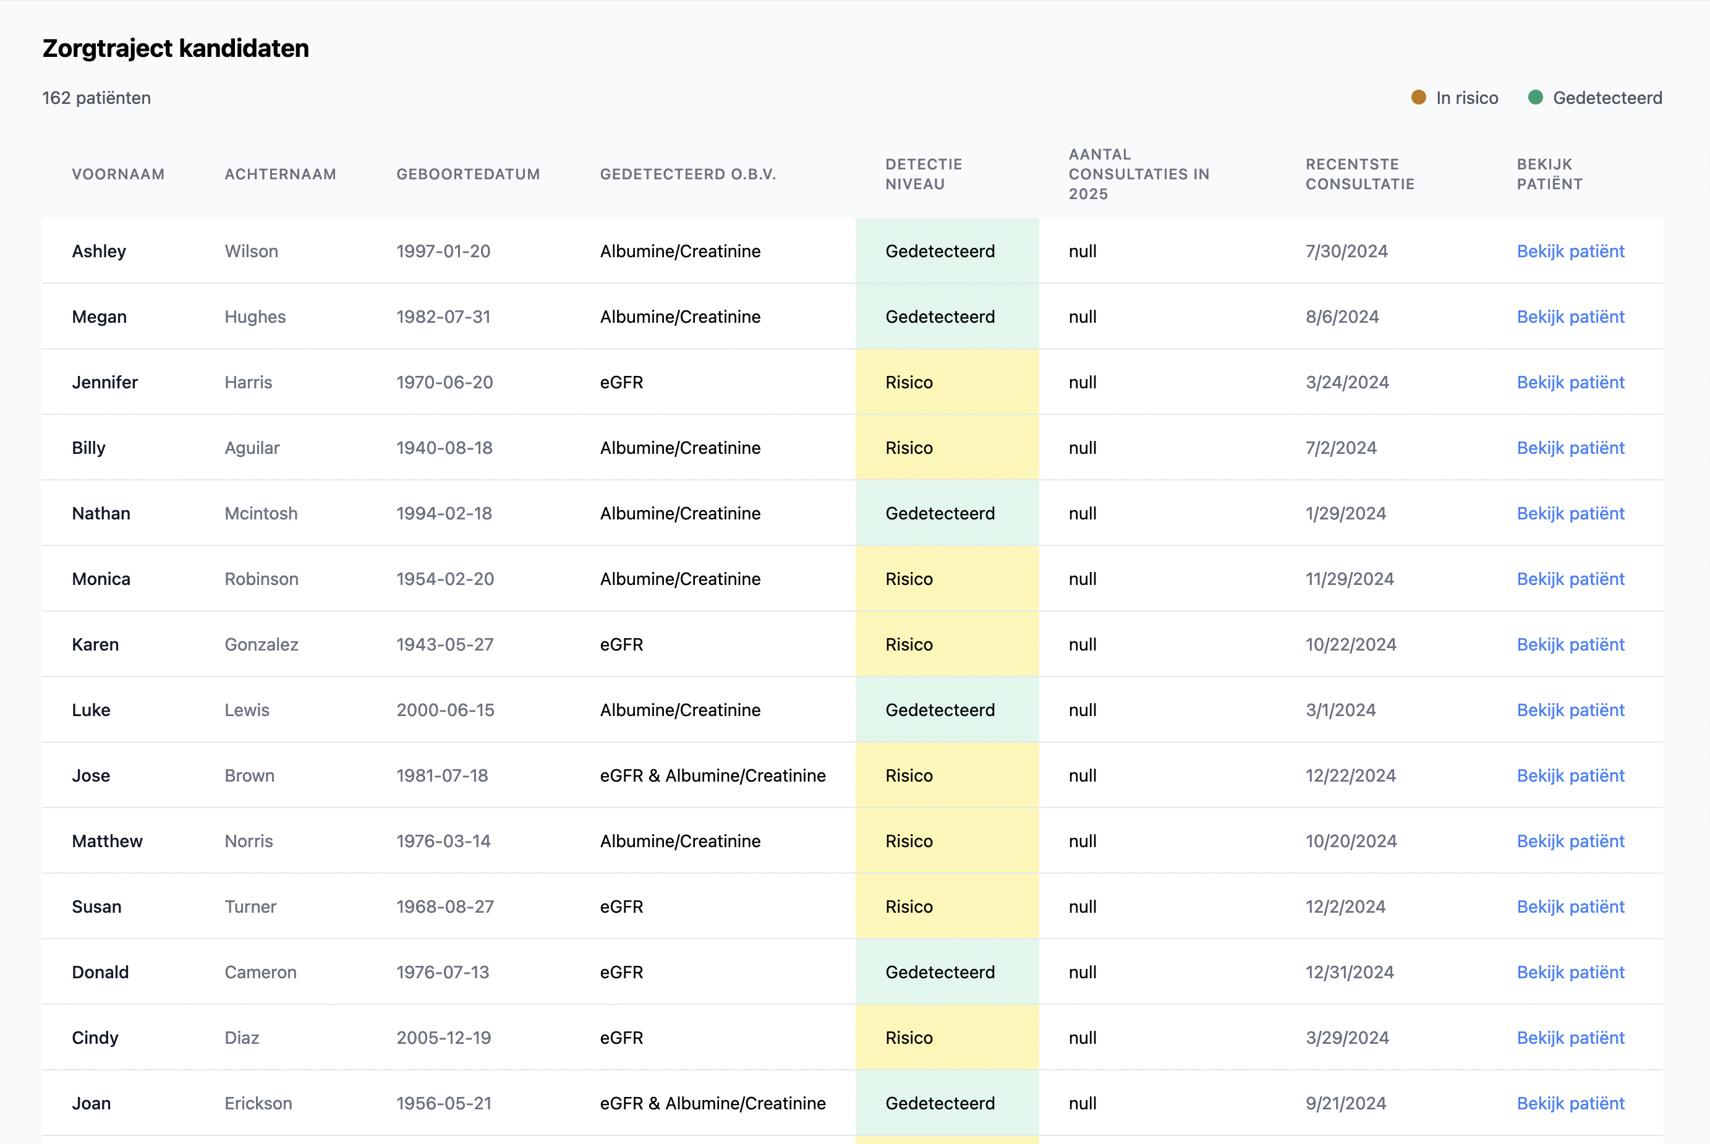Image resolution: width=1710 pixels, height=1144 pixels.
Task: Click the Geboortedatum column header
Action: 468,174
